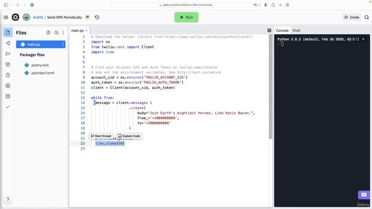372x209 pixels.
Task: Open browser sidebar dropdown arrow
Action: pos(11,5)
